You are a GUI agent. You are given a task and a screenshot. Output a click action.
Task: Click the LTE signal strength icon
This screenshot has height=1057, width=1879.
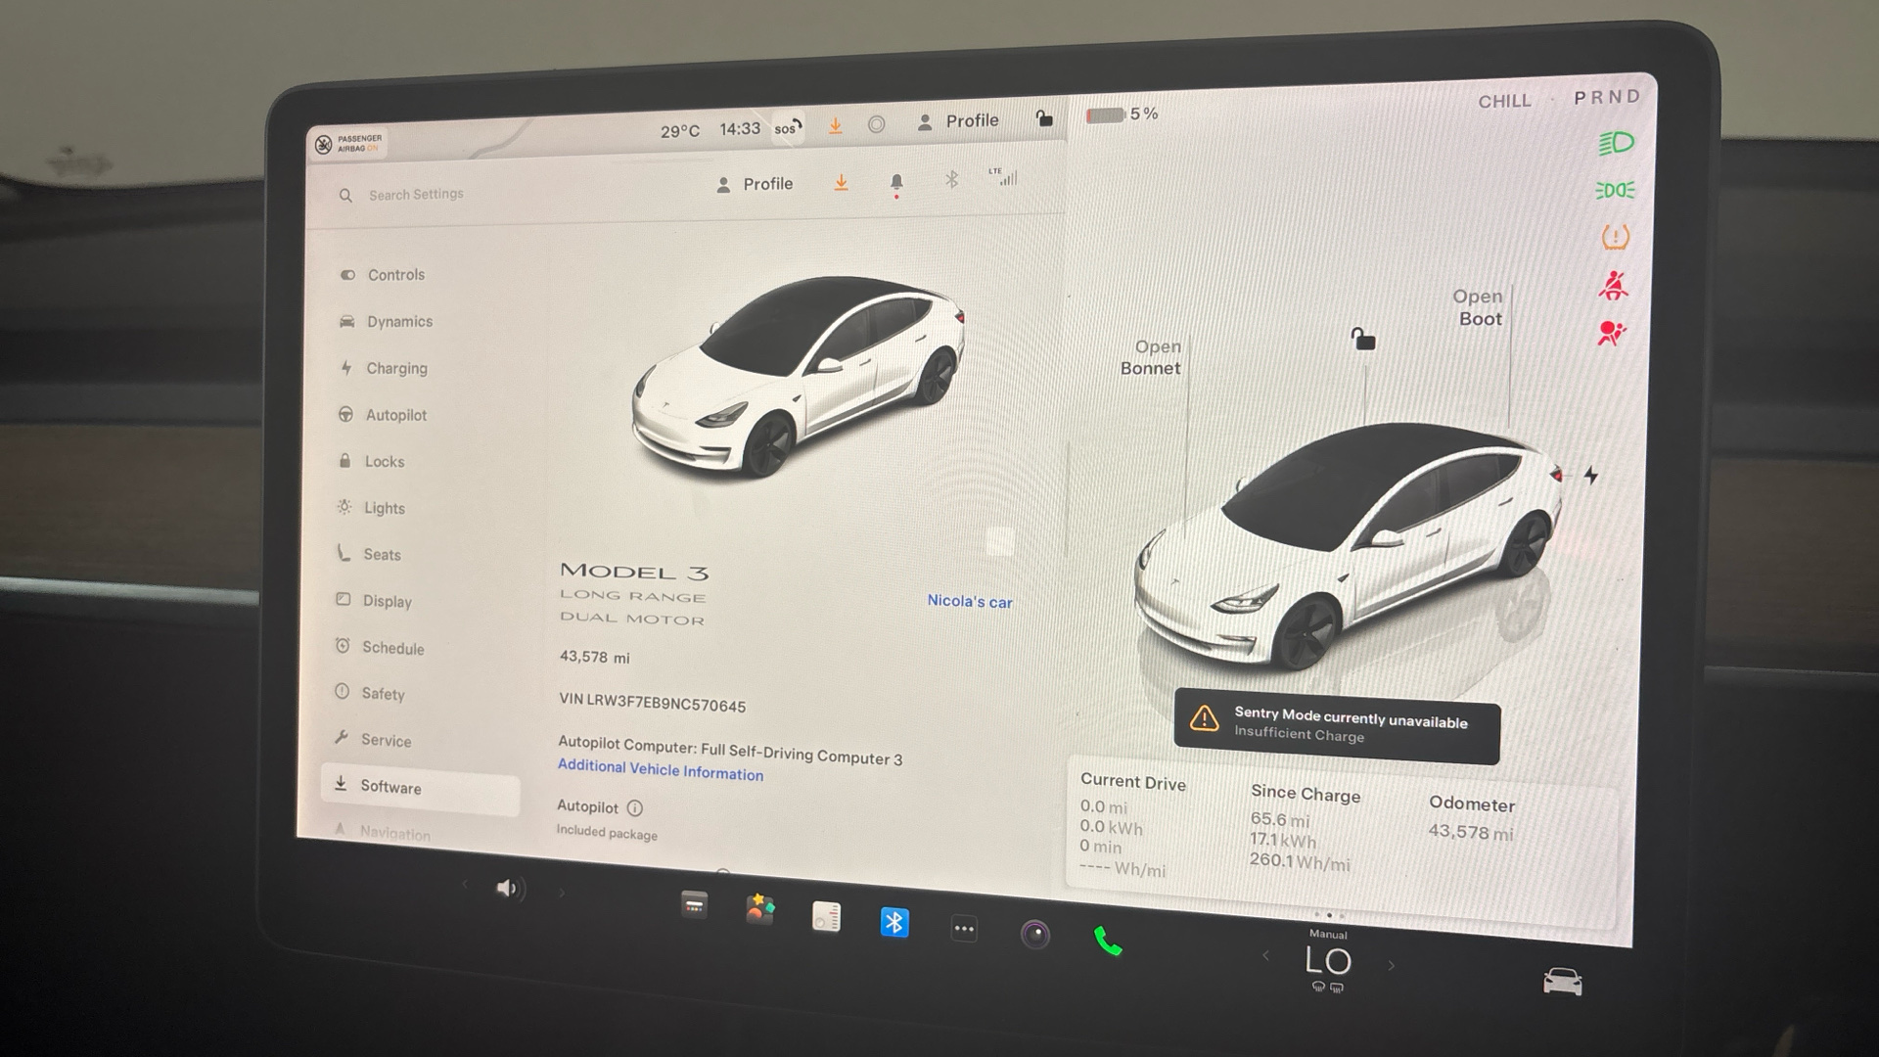pos(1004,177)
